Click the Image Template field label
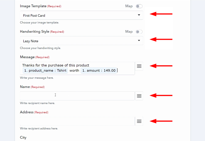Screen dimensions: 205x141 point(33,6)
